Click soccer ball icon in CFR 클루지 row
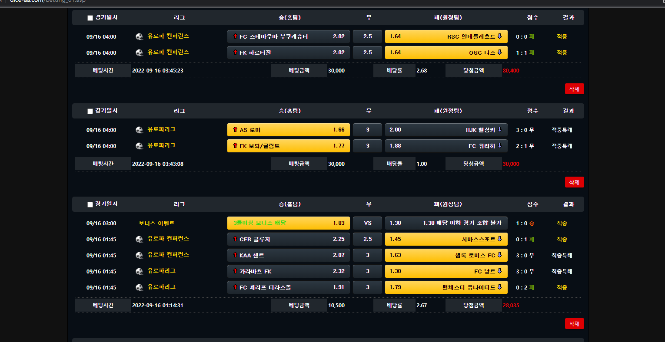The width and height of the screenshot is (665, 342). (140, 239)
